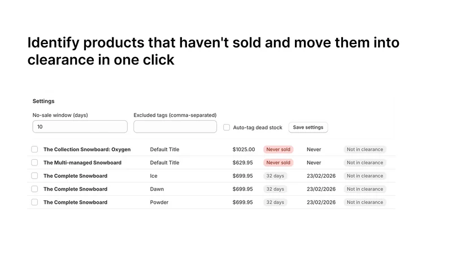Click Not in clearance badge for Multi-managed
The width and height of the screenshot is (452, 254).
point(364,163)
